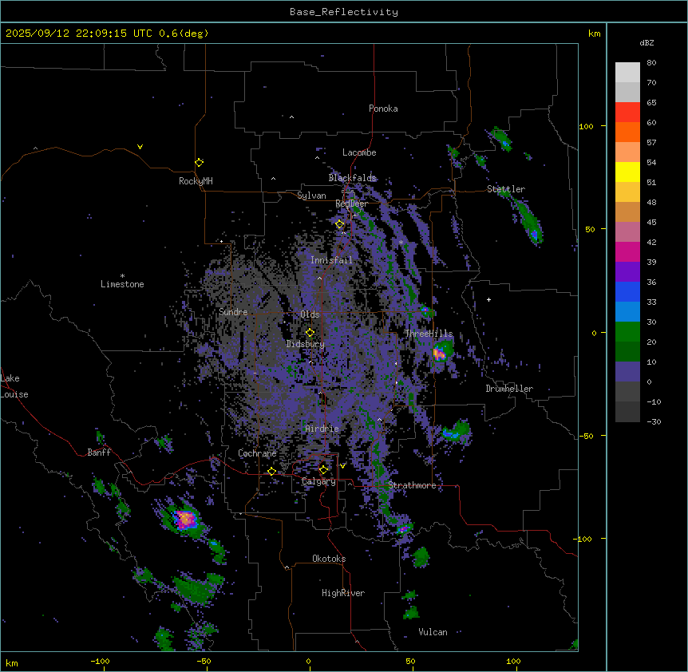Viewport: 688px width, 672px height.
Task: Click the Blackfalds city label
Action: point(352,178)
